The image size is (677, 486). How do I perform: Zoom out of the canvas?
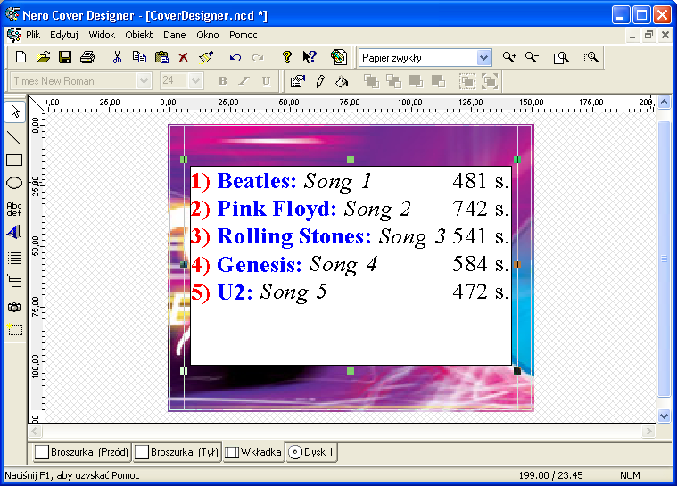click(x=532, y=57)
